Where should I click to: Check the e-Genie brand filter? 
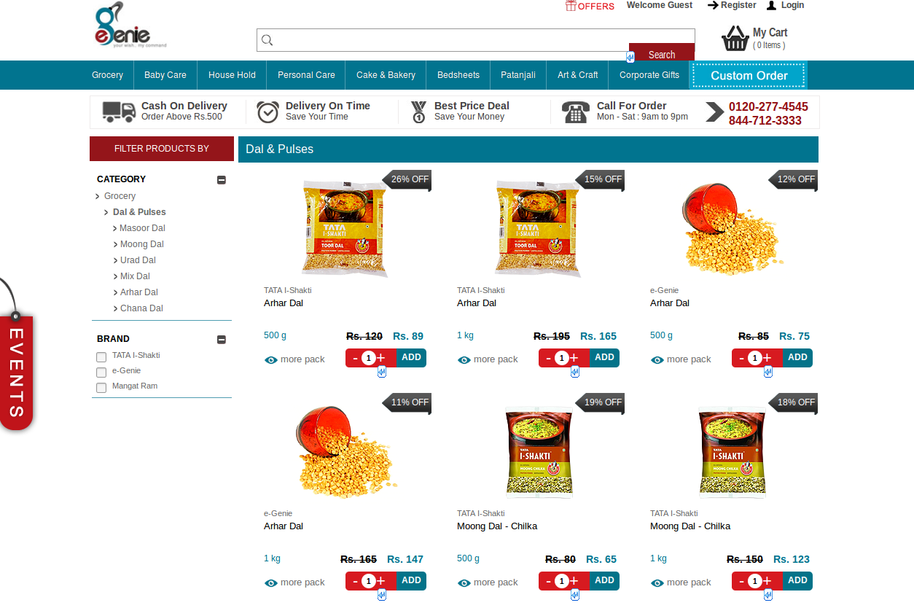[x=101, y=373]
